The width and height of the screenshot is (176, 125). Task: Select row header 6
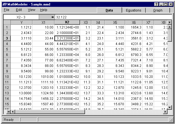7,55
